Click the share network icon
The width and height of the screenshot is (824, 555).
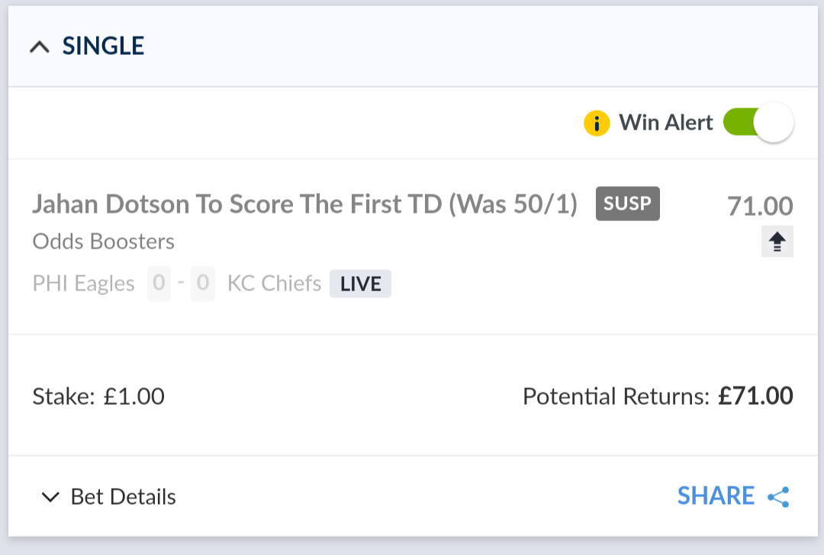click(778, 497)
